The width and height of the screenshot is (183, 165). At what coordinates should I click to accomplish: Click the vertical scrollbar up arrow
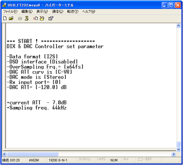[178, 26]
